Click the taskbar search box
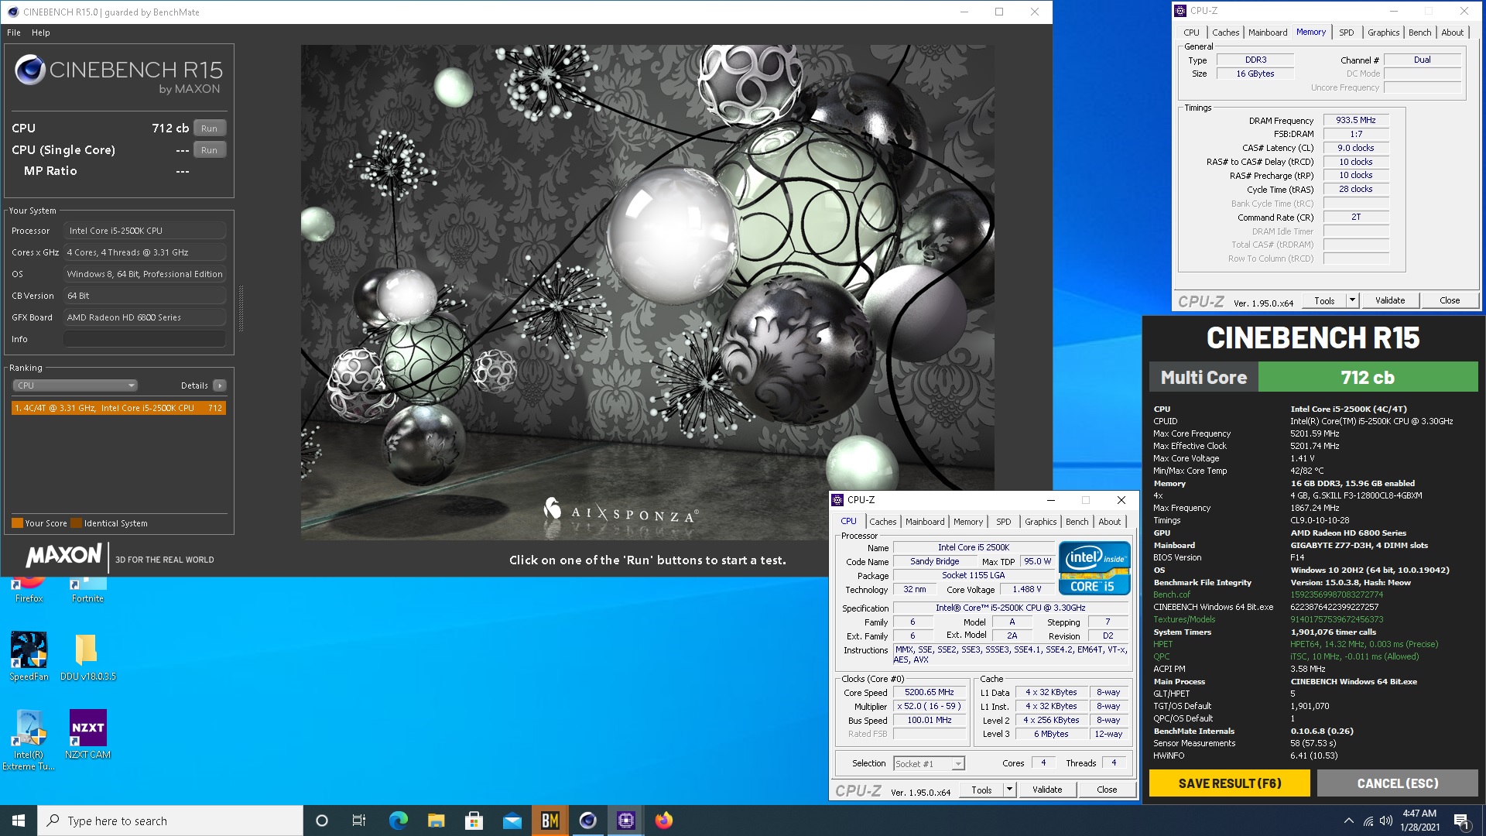 click(x=170, y=821)
